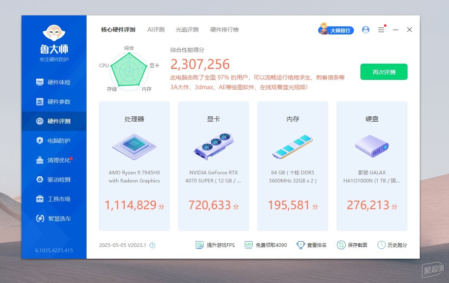This screenshot has width=449, height=283.
Task: Click the NVIDIA GeForce RTX 4070 SUPER text
Action: [213, 177]
